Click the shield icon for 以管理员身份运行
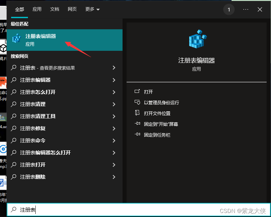The height and width of the screenshot is (217, 271). click(x=137, y=102)
